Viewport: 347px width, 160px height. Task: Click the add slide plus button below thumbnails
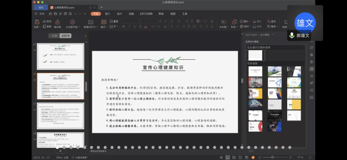60,151
